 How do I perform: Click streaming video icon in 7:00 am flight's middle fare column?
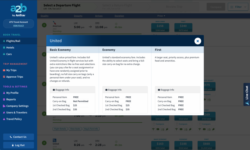tap(181, 129)
